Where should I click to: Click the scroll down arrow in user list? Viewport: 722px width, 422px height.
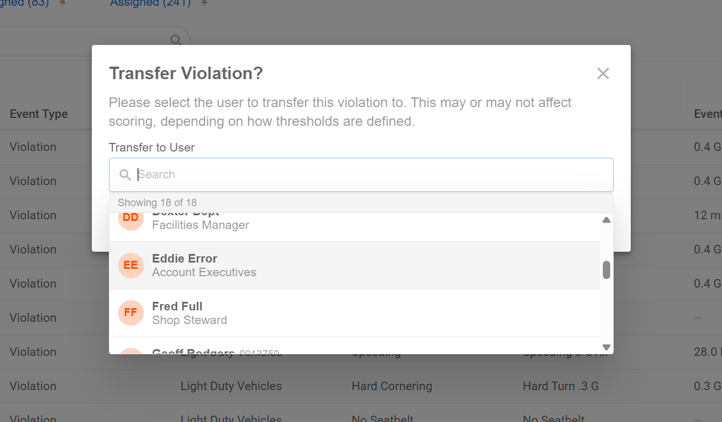(x=607, y=347)
